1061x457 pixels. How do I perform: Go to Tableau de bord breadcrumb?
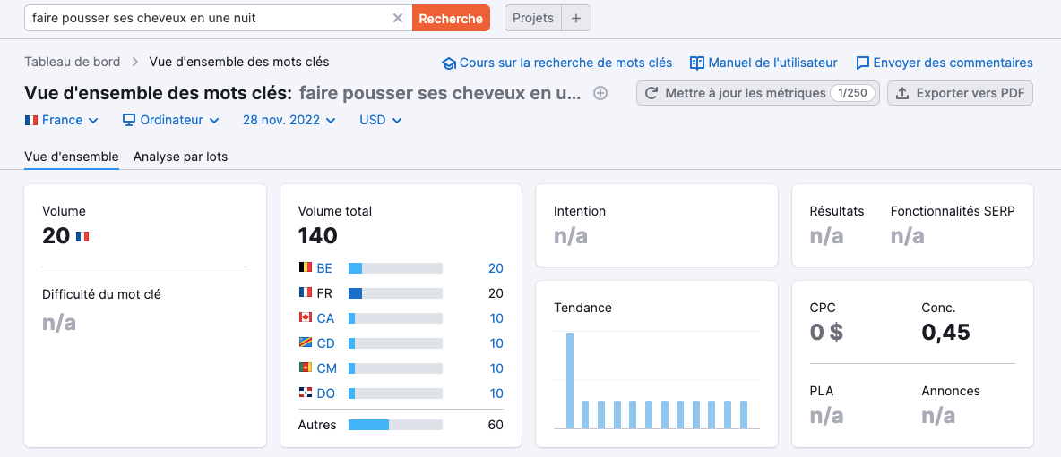(73, 62)
